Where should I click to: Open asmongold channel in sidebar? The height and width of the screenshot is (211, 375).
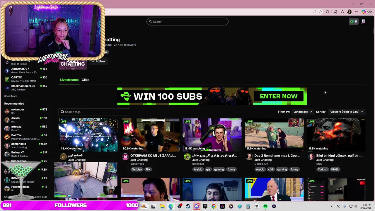pyautogui.click(x=26, y=145)
